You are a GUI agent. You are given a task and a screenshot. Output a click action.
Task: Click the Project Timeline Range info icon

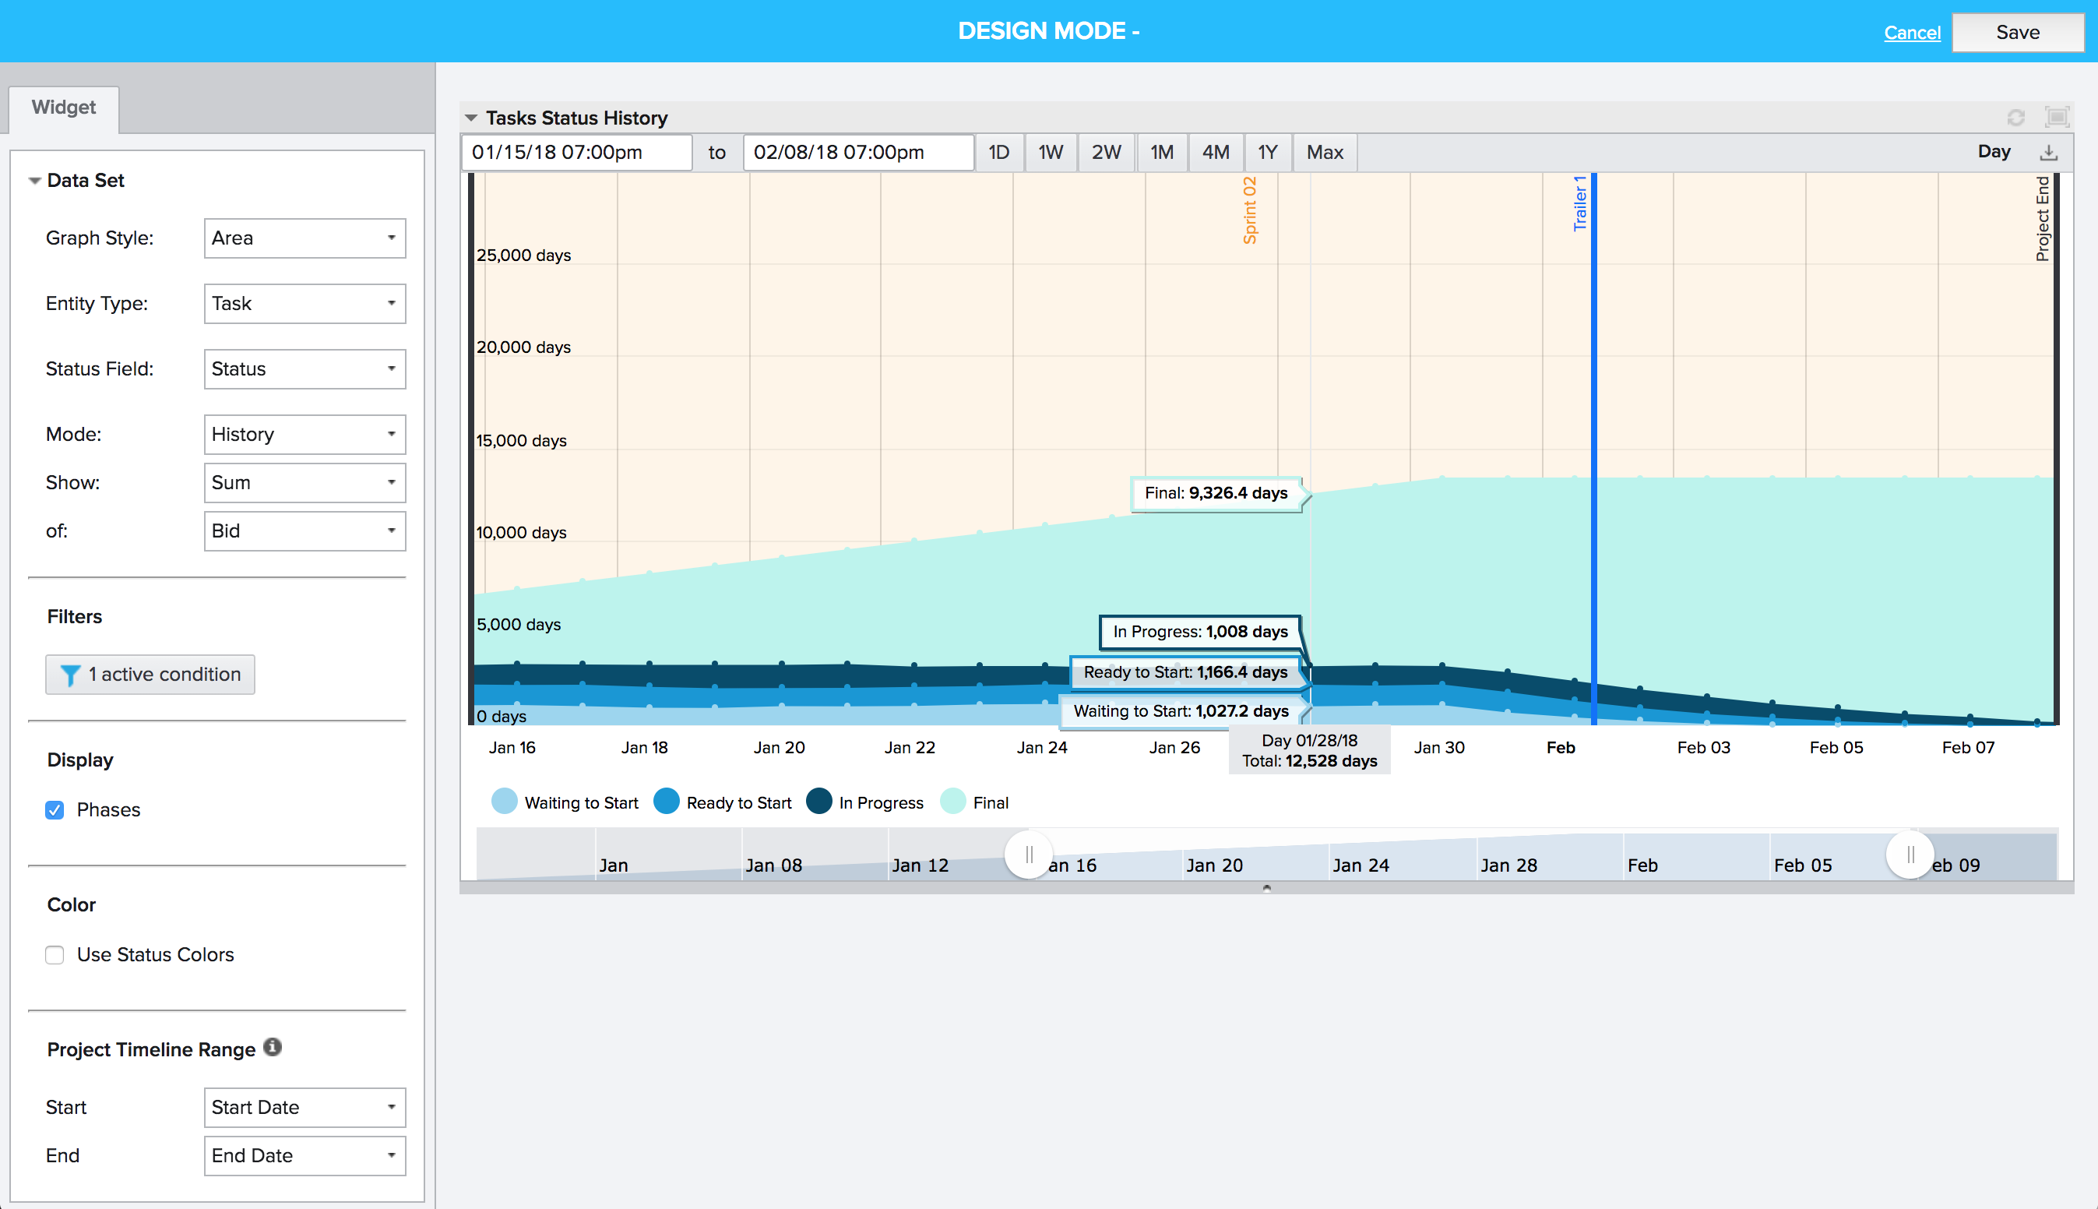click(273, 1047)
